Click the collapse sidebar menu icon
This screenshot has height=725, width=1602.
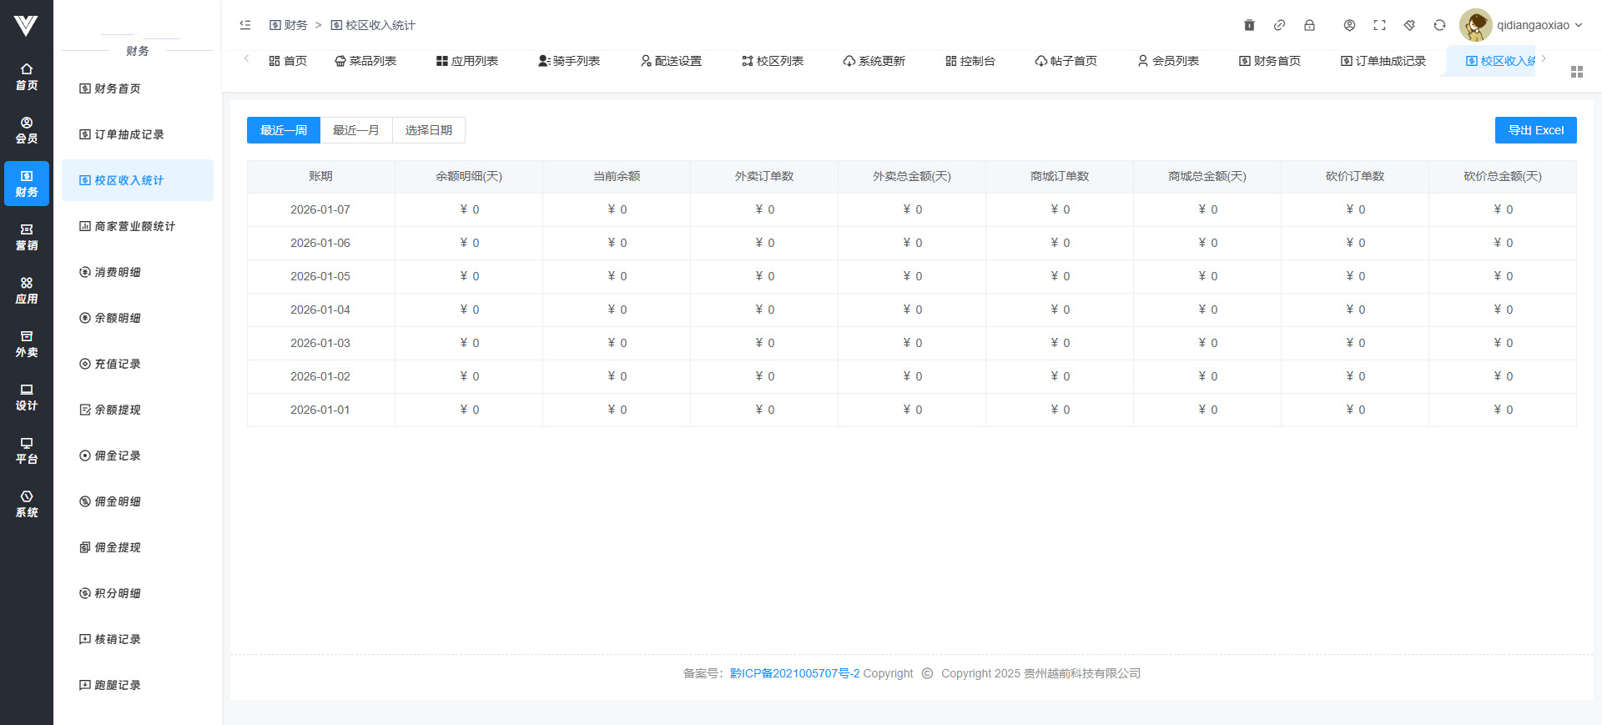pos(245,25)
